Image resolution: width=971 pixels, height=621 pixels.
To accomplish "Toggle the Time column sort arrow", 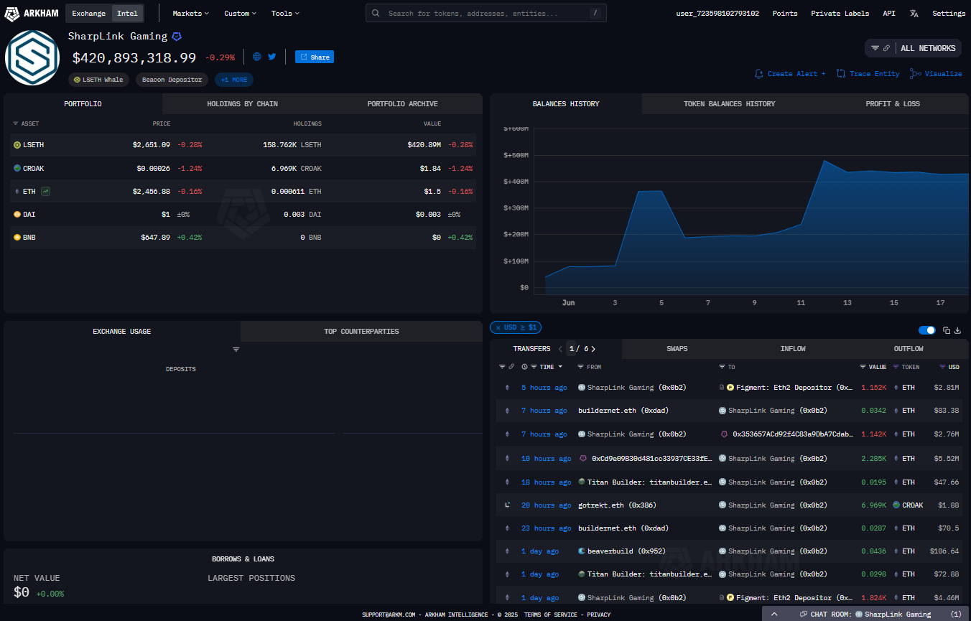I will (x=560, y=367).
